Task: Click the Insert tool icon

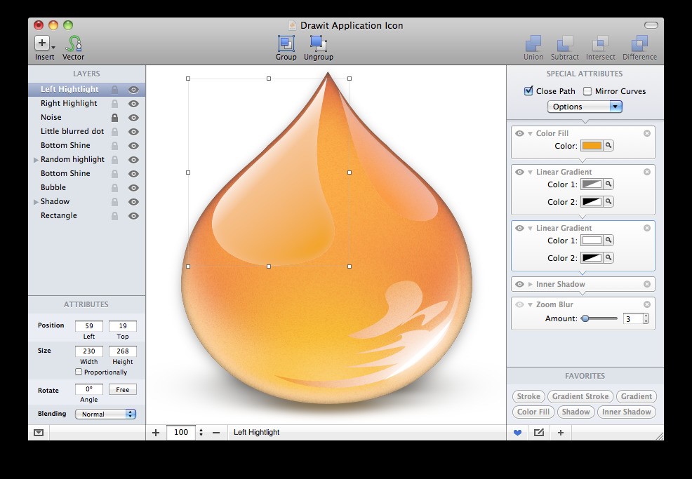Action: [43, 43]
